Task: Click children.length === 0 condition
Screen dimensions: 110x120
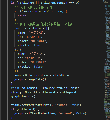Action: pyautogui.click(x=59, y=3)
